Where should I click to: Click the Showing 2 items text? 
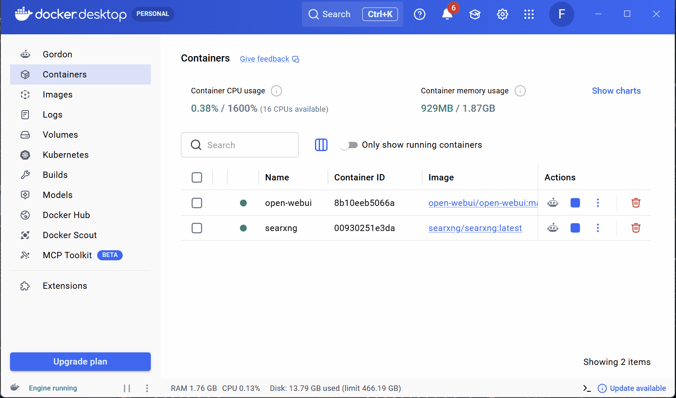617,362
